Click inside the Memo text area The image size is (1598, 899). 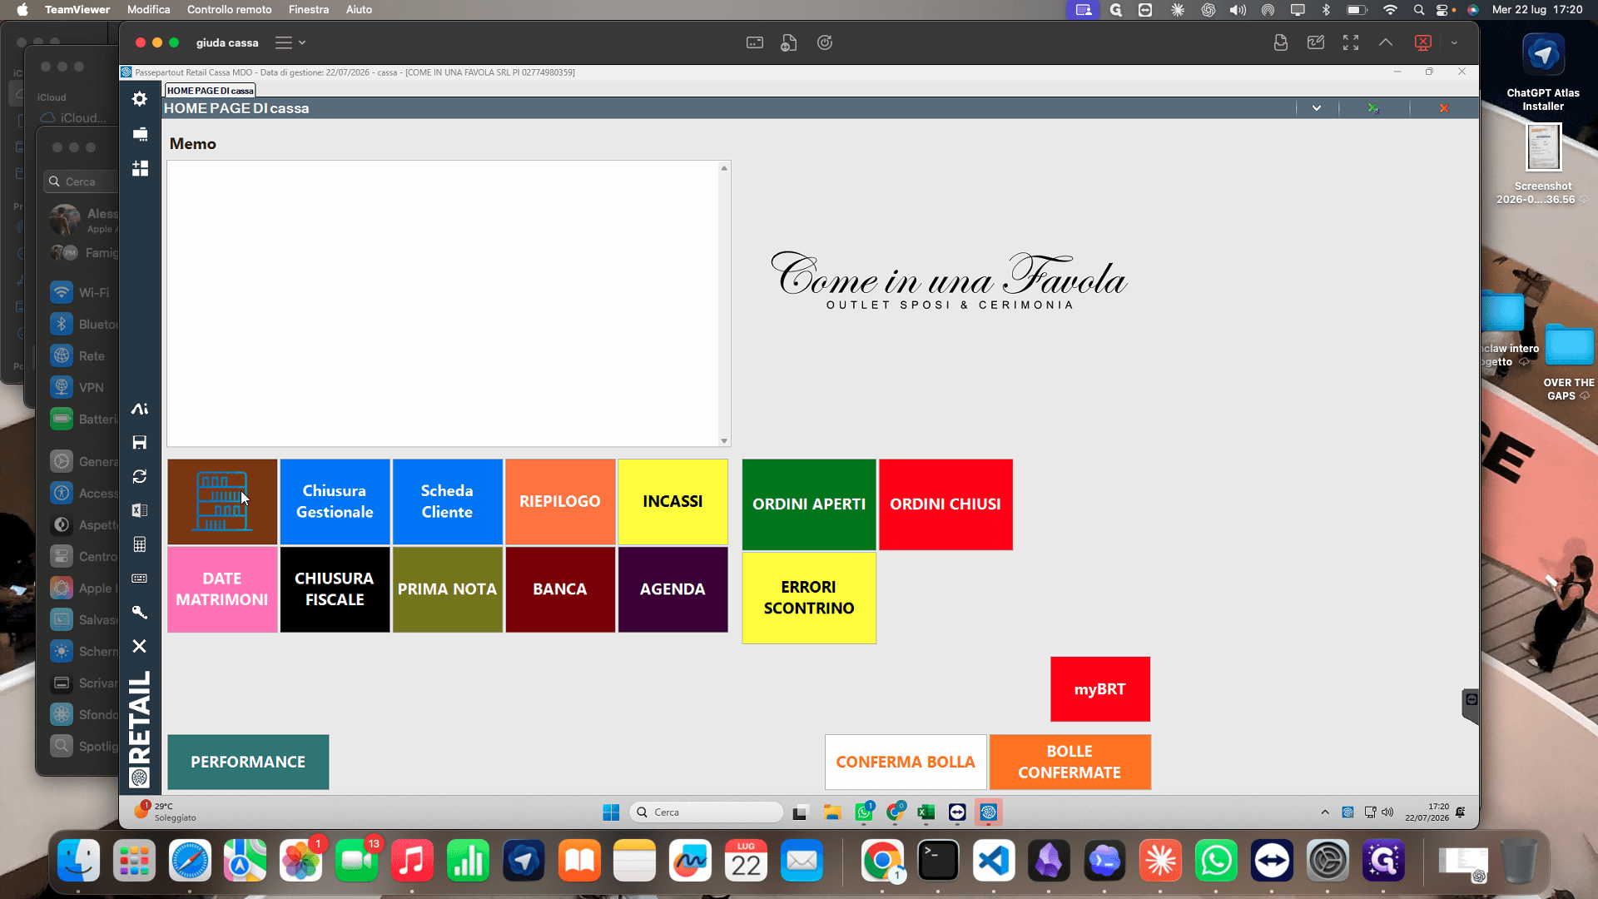[443, 304]
